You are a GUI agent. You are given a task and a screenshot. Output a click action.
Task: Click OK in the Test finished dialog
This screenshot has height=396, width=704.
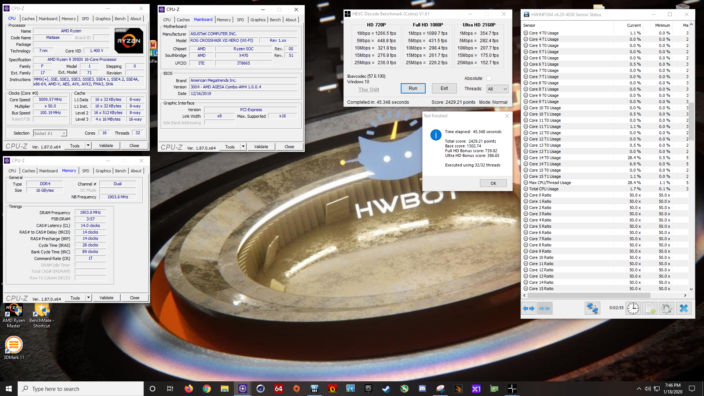[493, 183]
